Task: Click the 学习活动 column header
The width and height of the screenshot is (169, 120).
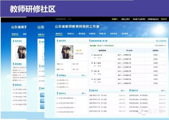Action: click(x=129, y=50)
